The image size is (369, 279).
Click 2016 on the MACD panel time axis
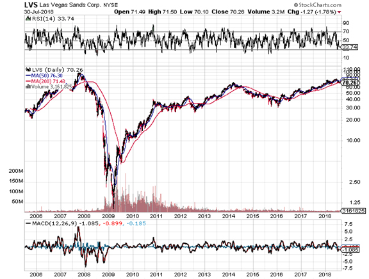click(277, 275)
